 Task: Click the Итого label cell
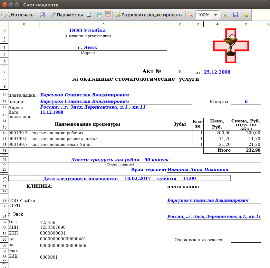(217, 150)
